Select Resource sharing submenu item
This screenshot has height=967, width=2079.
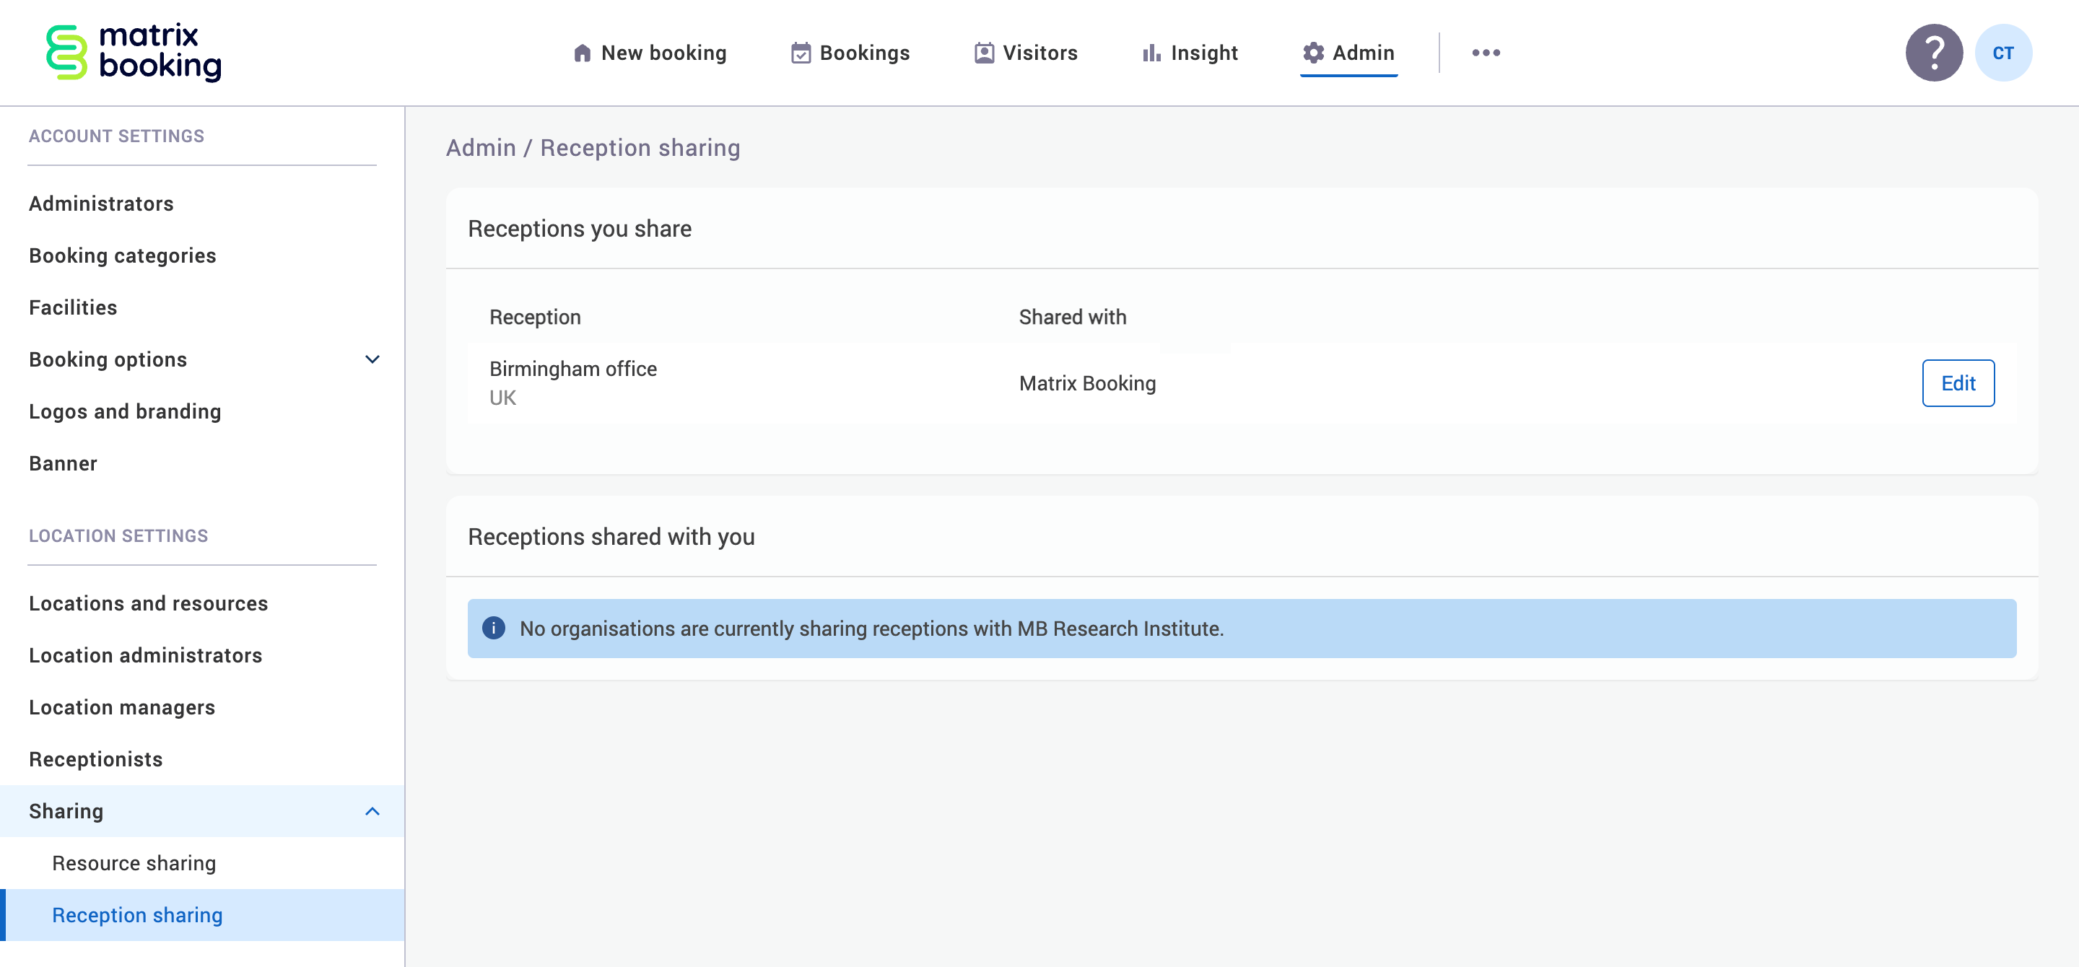(134, 863)
